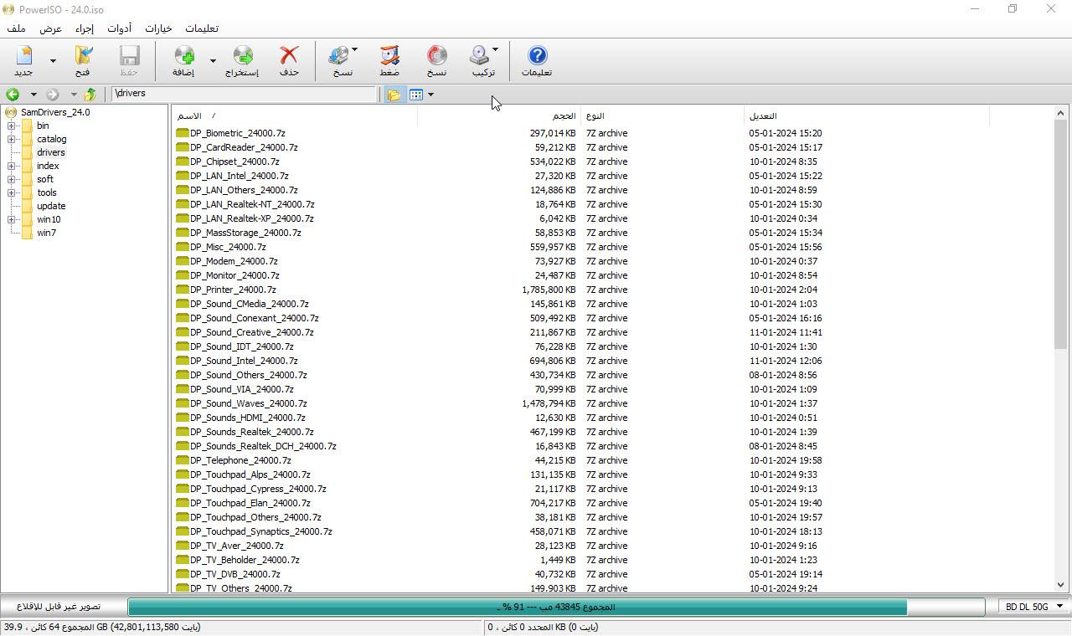Select the update folder in the tree

[51, 206]
